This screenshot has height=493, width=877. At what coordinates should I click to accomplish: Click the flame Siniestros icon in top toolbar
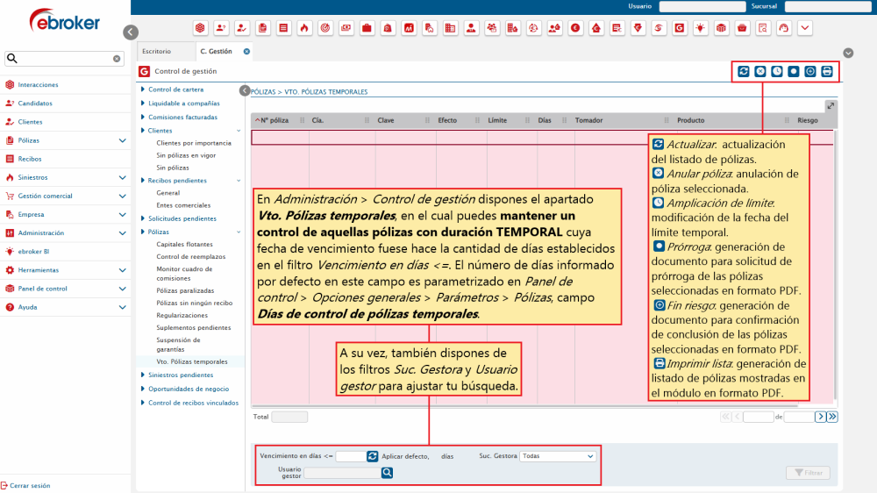click(304, 28)
